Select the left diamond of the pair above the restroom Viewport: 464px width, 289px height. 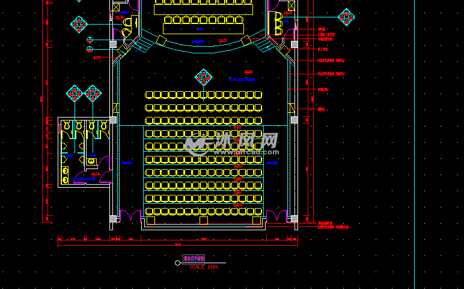[75, 94]
